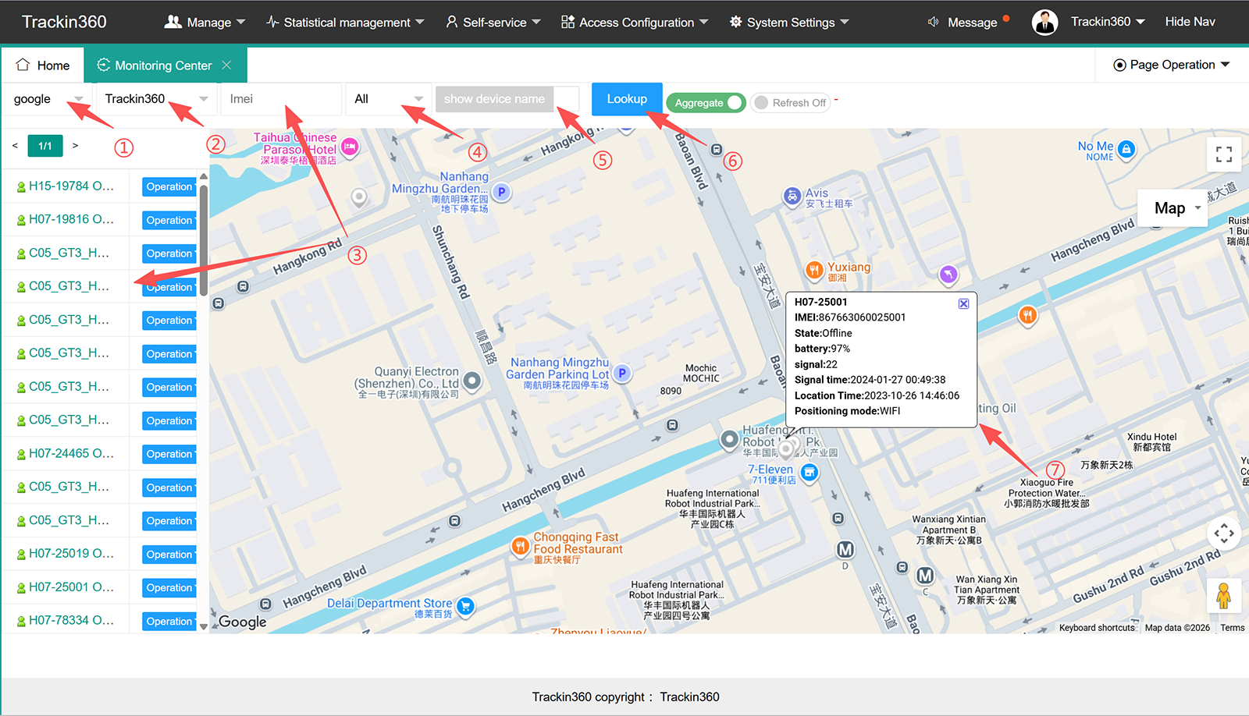Click Hide Nav in top bar

coord(1190,22)
